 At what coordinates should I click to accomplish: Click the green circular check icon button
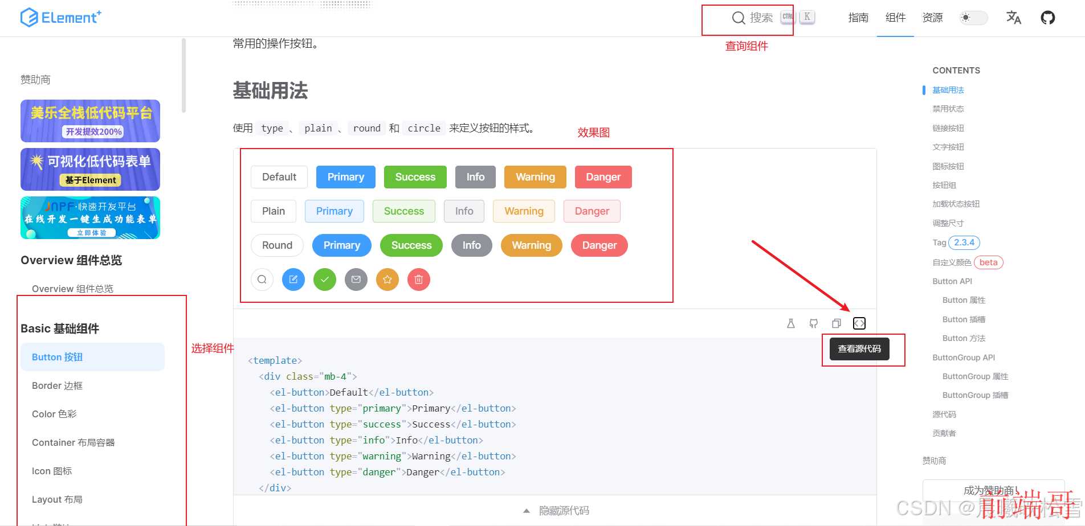coord(325,280)
